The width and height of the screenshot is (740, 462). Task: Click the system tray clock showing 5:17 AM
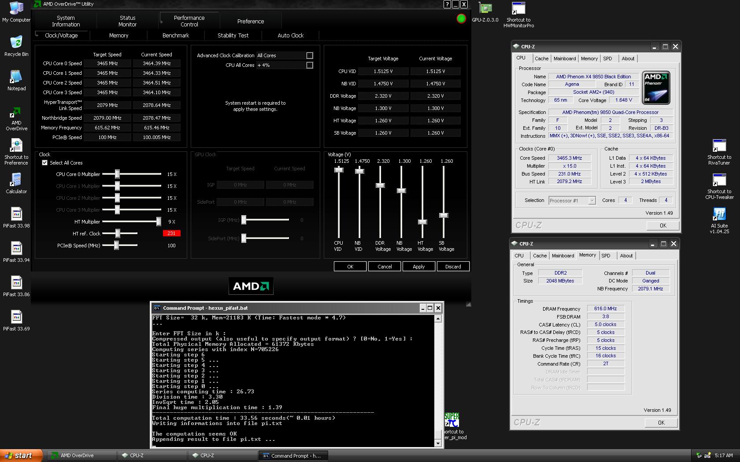coord(724,455)
